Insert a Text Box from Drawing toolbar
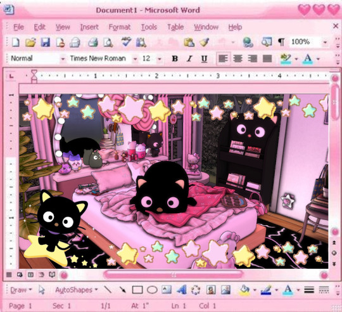 click(167, 290)
